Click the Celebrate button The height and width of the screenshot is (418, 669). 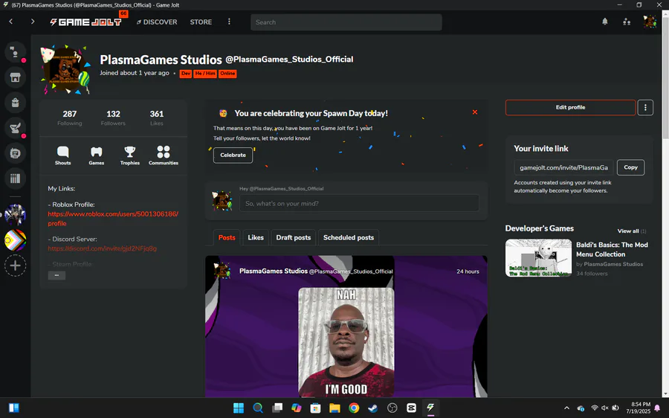(233, 155)
